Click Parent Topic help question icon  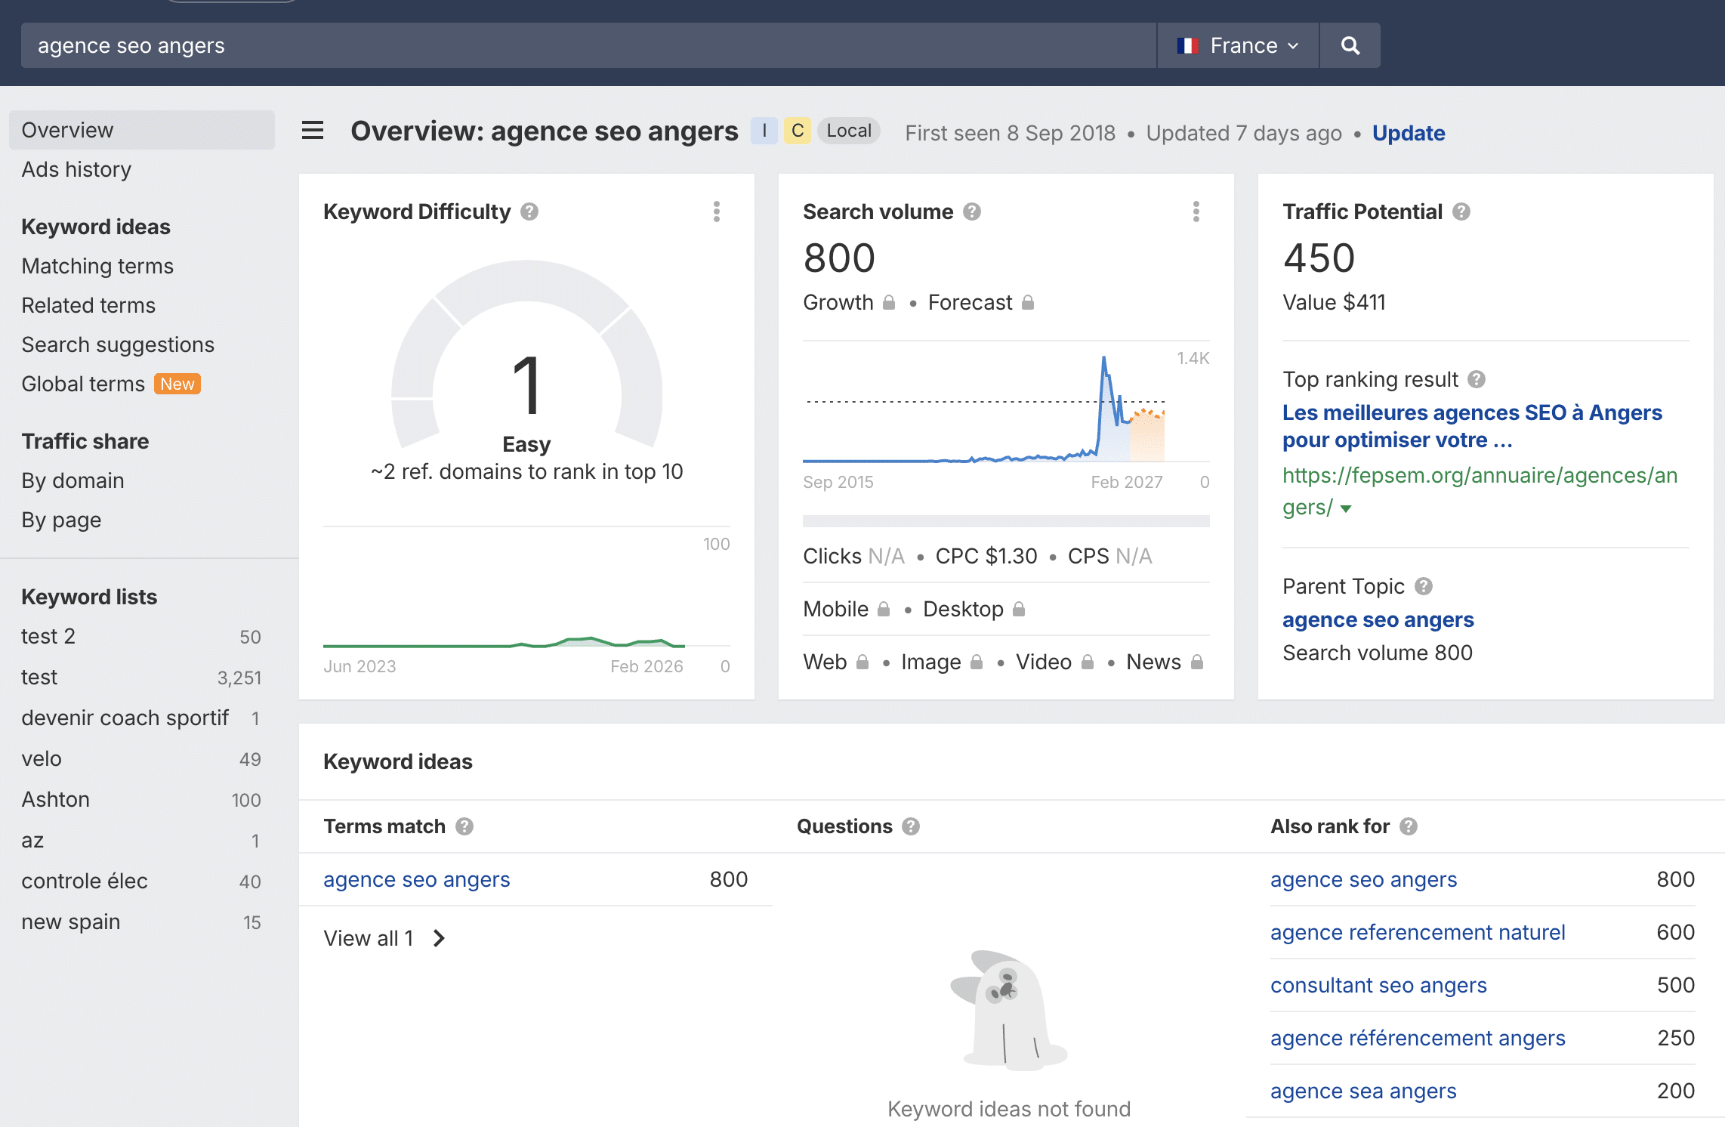pos(1424,586)
